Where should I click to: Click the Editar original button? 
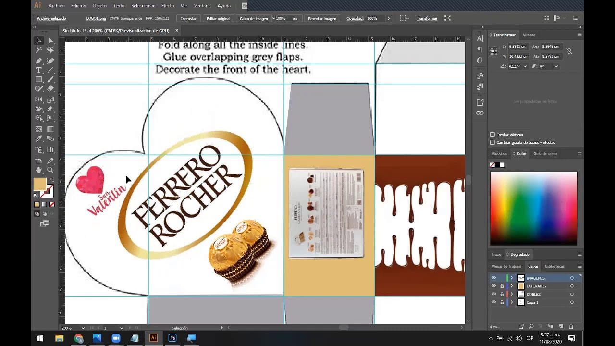point(218,18)
